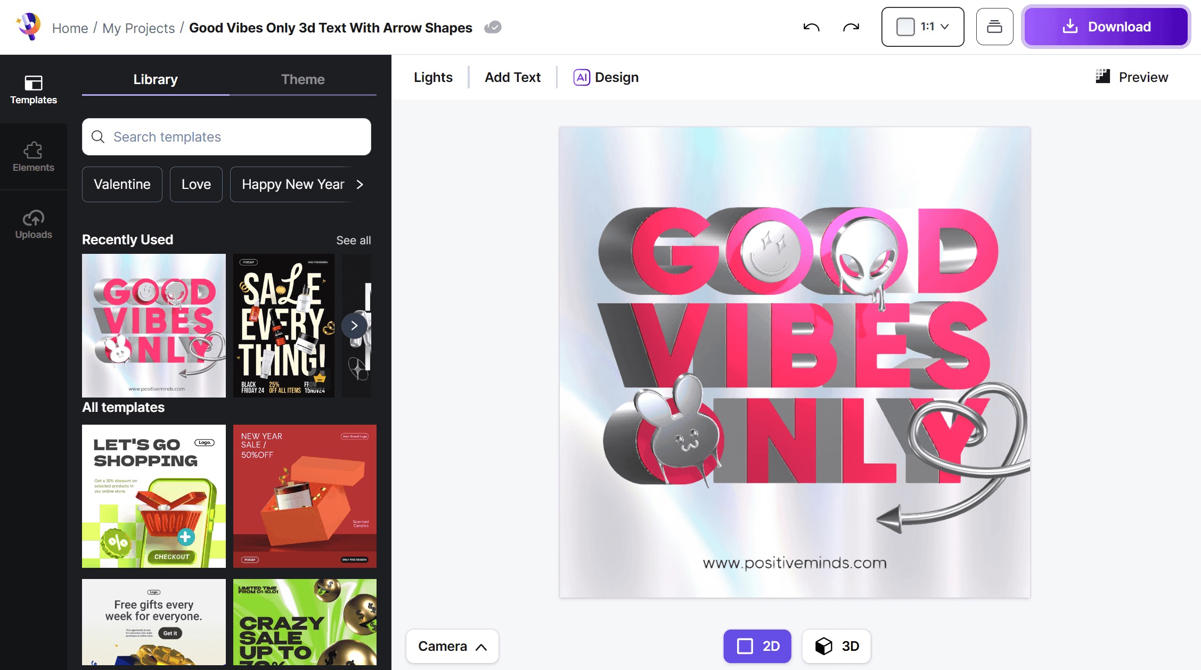Click See all recently used templates
Viewport: 1201px width, 670px height.
point(353,240)
